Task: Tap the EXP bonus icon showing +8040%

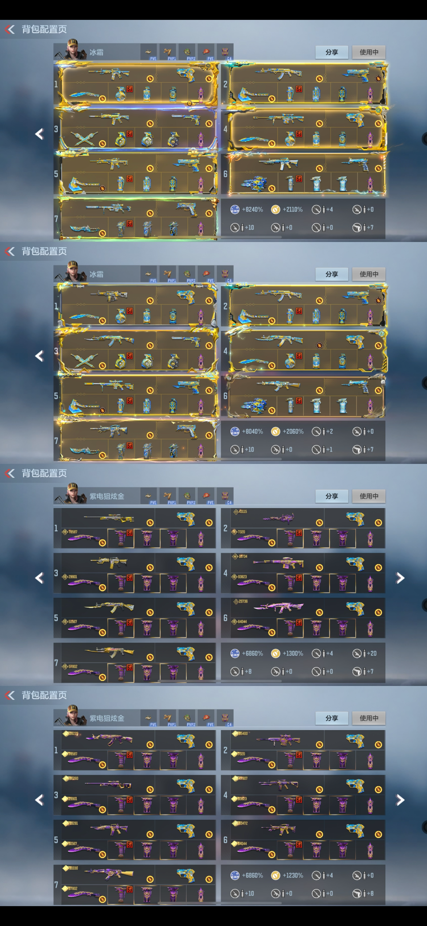Action: point(235,431)
